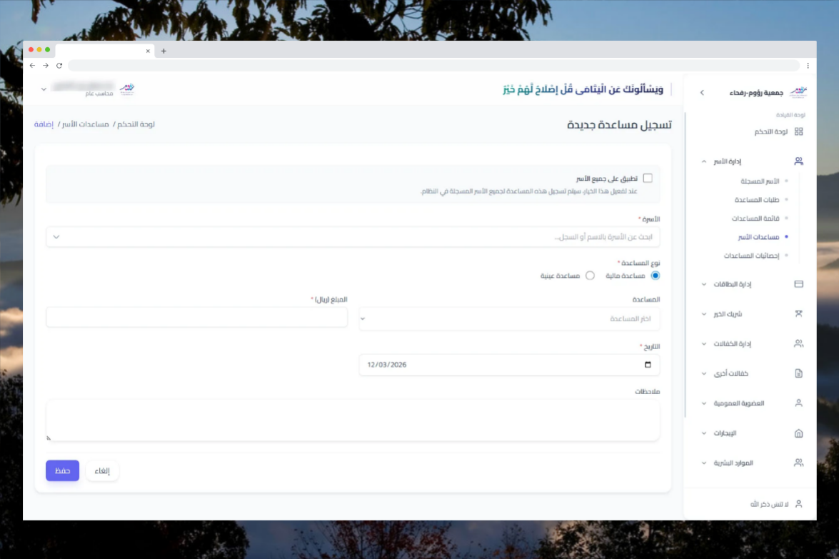This screenshot has width=839, height=559.
Task: Expand the إدارة الكفالات section chevron
Action: pyautogui.click(x=703, y=344)
